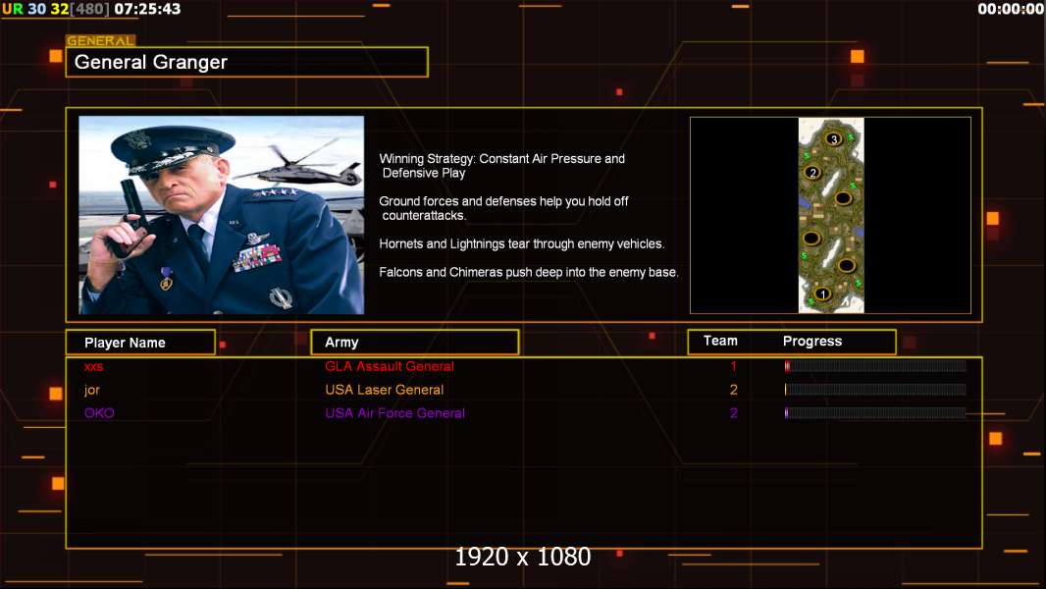Click start position marker 3 on minimap
The height and width of the screenshot is (589, 1046).
click(833, 138)
